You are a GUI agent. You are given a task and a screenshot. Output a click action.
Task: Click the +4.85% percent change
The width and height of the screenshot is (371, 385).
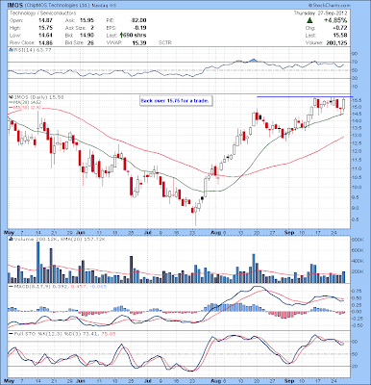pyautogui.click(x=334, y=20)
